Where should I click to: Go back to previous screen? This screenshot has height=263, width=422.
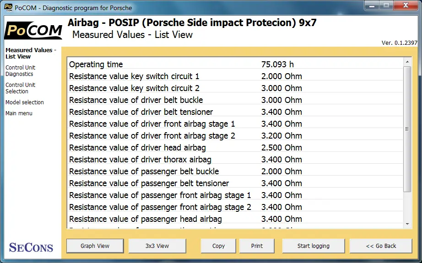pos(381,246)
